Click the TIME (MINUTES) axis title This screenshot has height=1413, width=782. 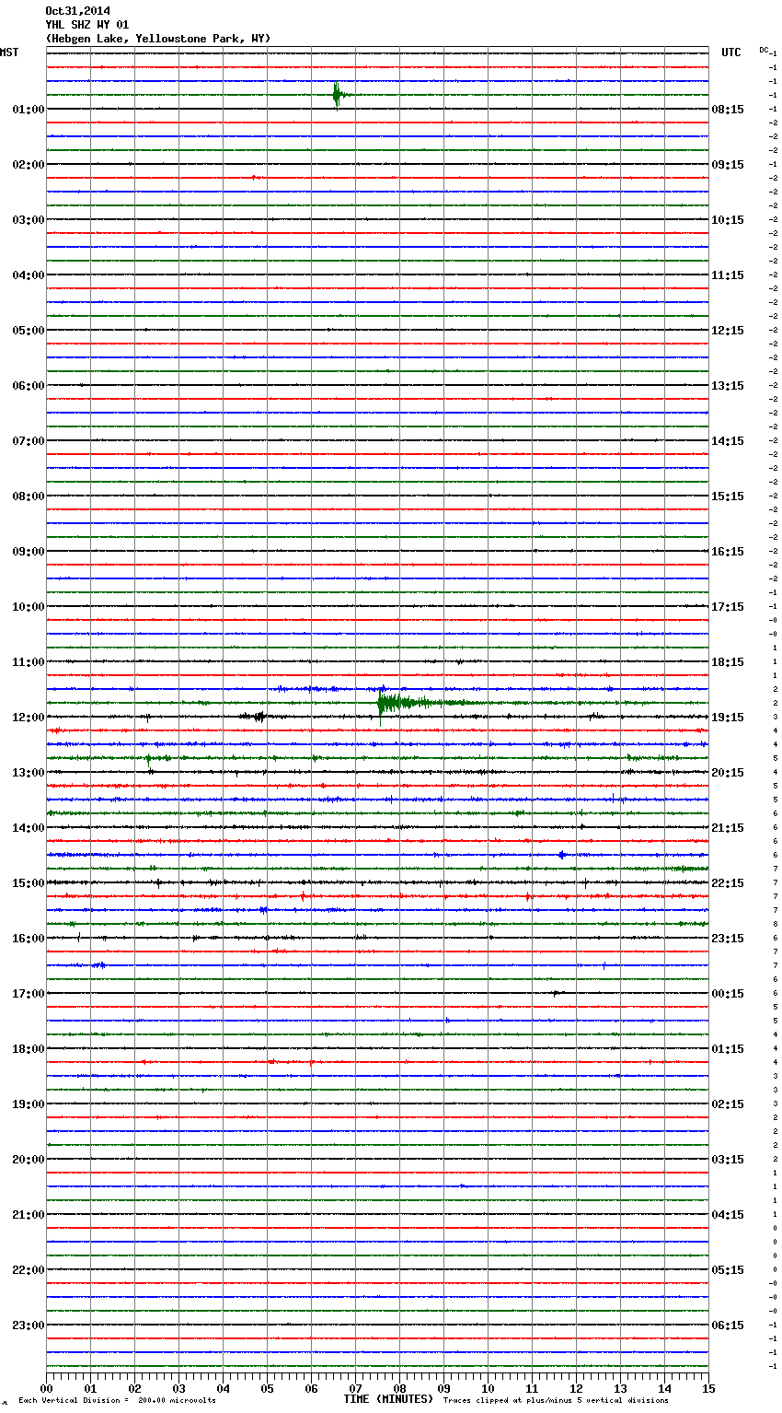(x=388, y=1399)
